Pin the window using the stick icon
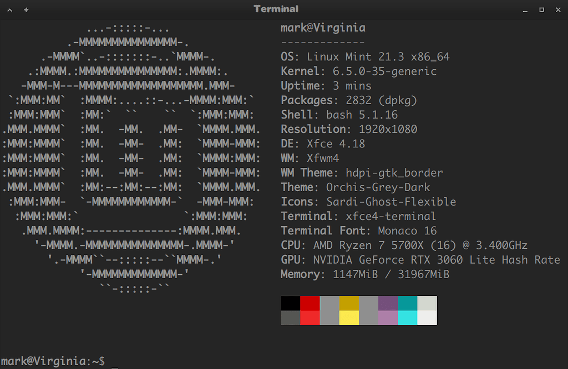The image size is (568, 369). 26,9
